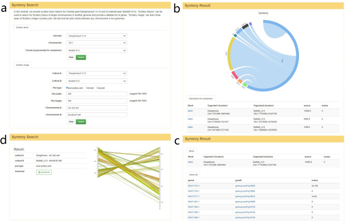Click the Synteny Result header in panel b
Screen dimensions: 346x222
263,6
